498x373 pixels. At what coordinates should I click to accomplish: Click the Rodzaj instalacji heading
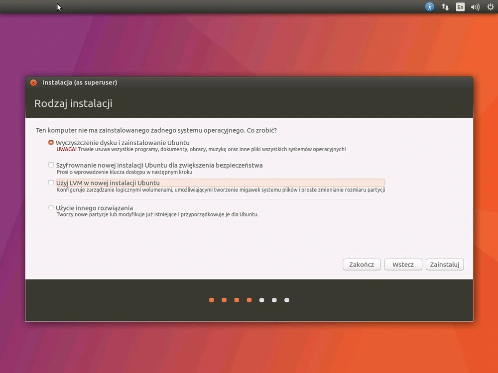(73, 103)
